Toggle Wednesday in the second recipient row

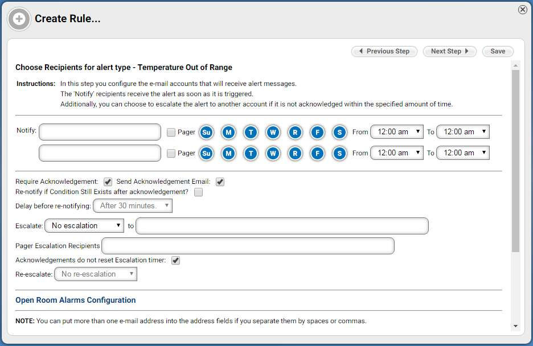[x=273, y=153]
